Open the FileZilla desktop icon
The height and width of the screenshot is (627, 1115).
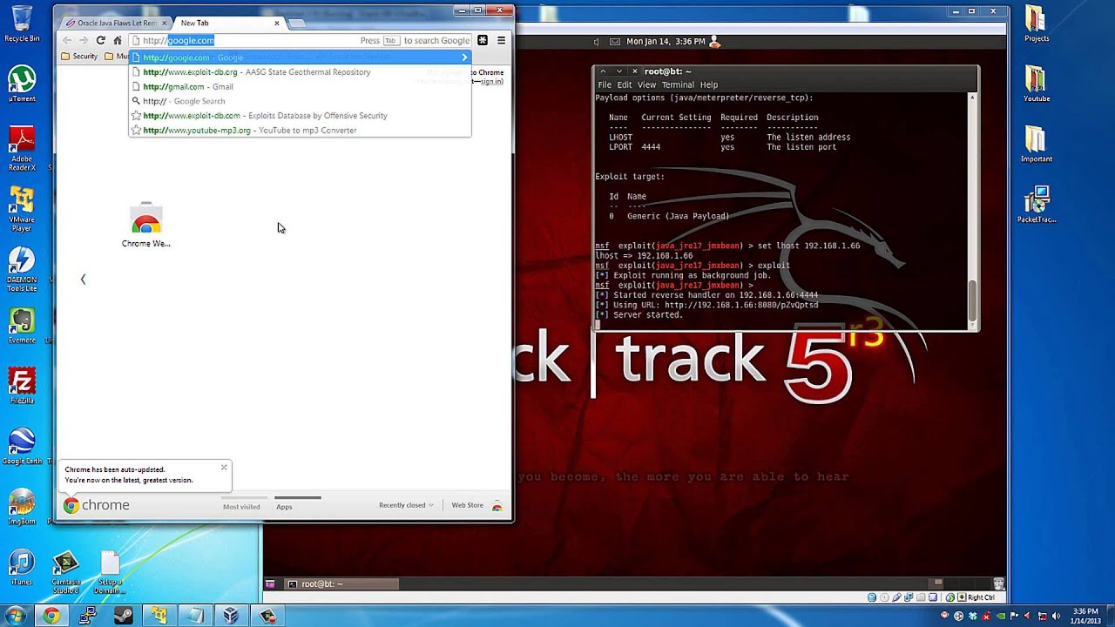pyautogui.click(x=22, y=387)
